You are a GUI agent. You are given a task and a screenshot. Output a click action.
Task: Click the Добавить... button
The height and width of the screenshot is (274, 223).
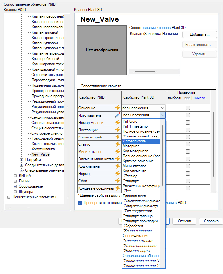pyautogui.click(x=199, y=35)
